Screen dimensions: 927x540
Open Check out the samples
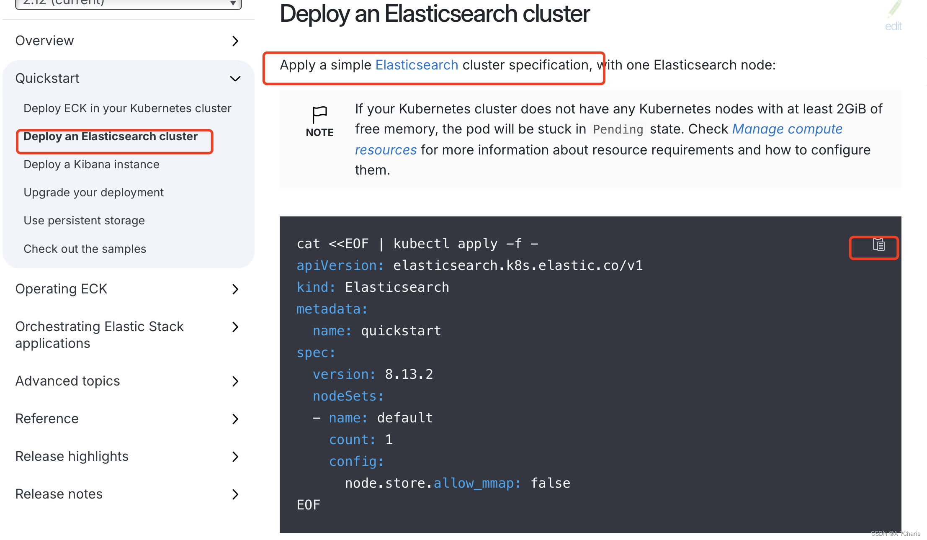coord(85,249)
